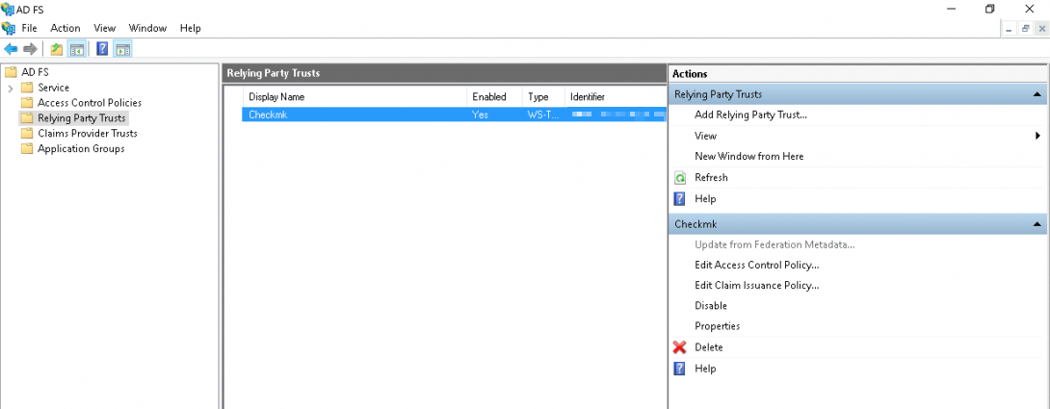Viewport: 1050px width, 409px height.
Task: Select the Checkmk row in list
Action: tap(454, 115)
